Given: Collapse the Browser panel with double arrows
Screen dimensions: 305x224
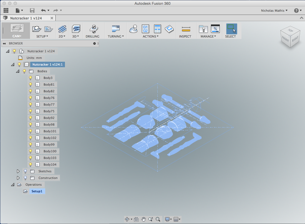Looking at the screenshot, I should 4,43.
